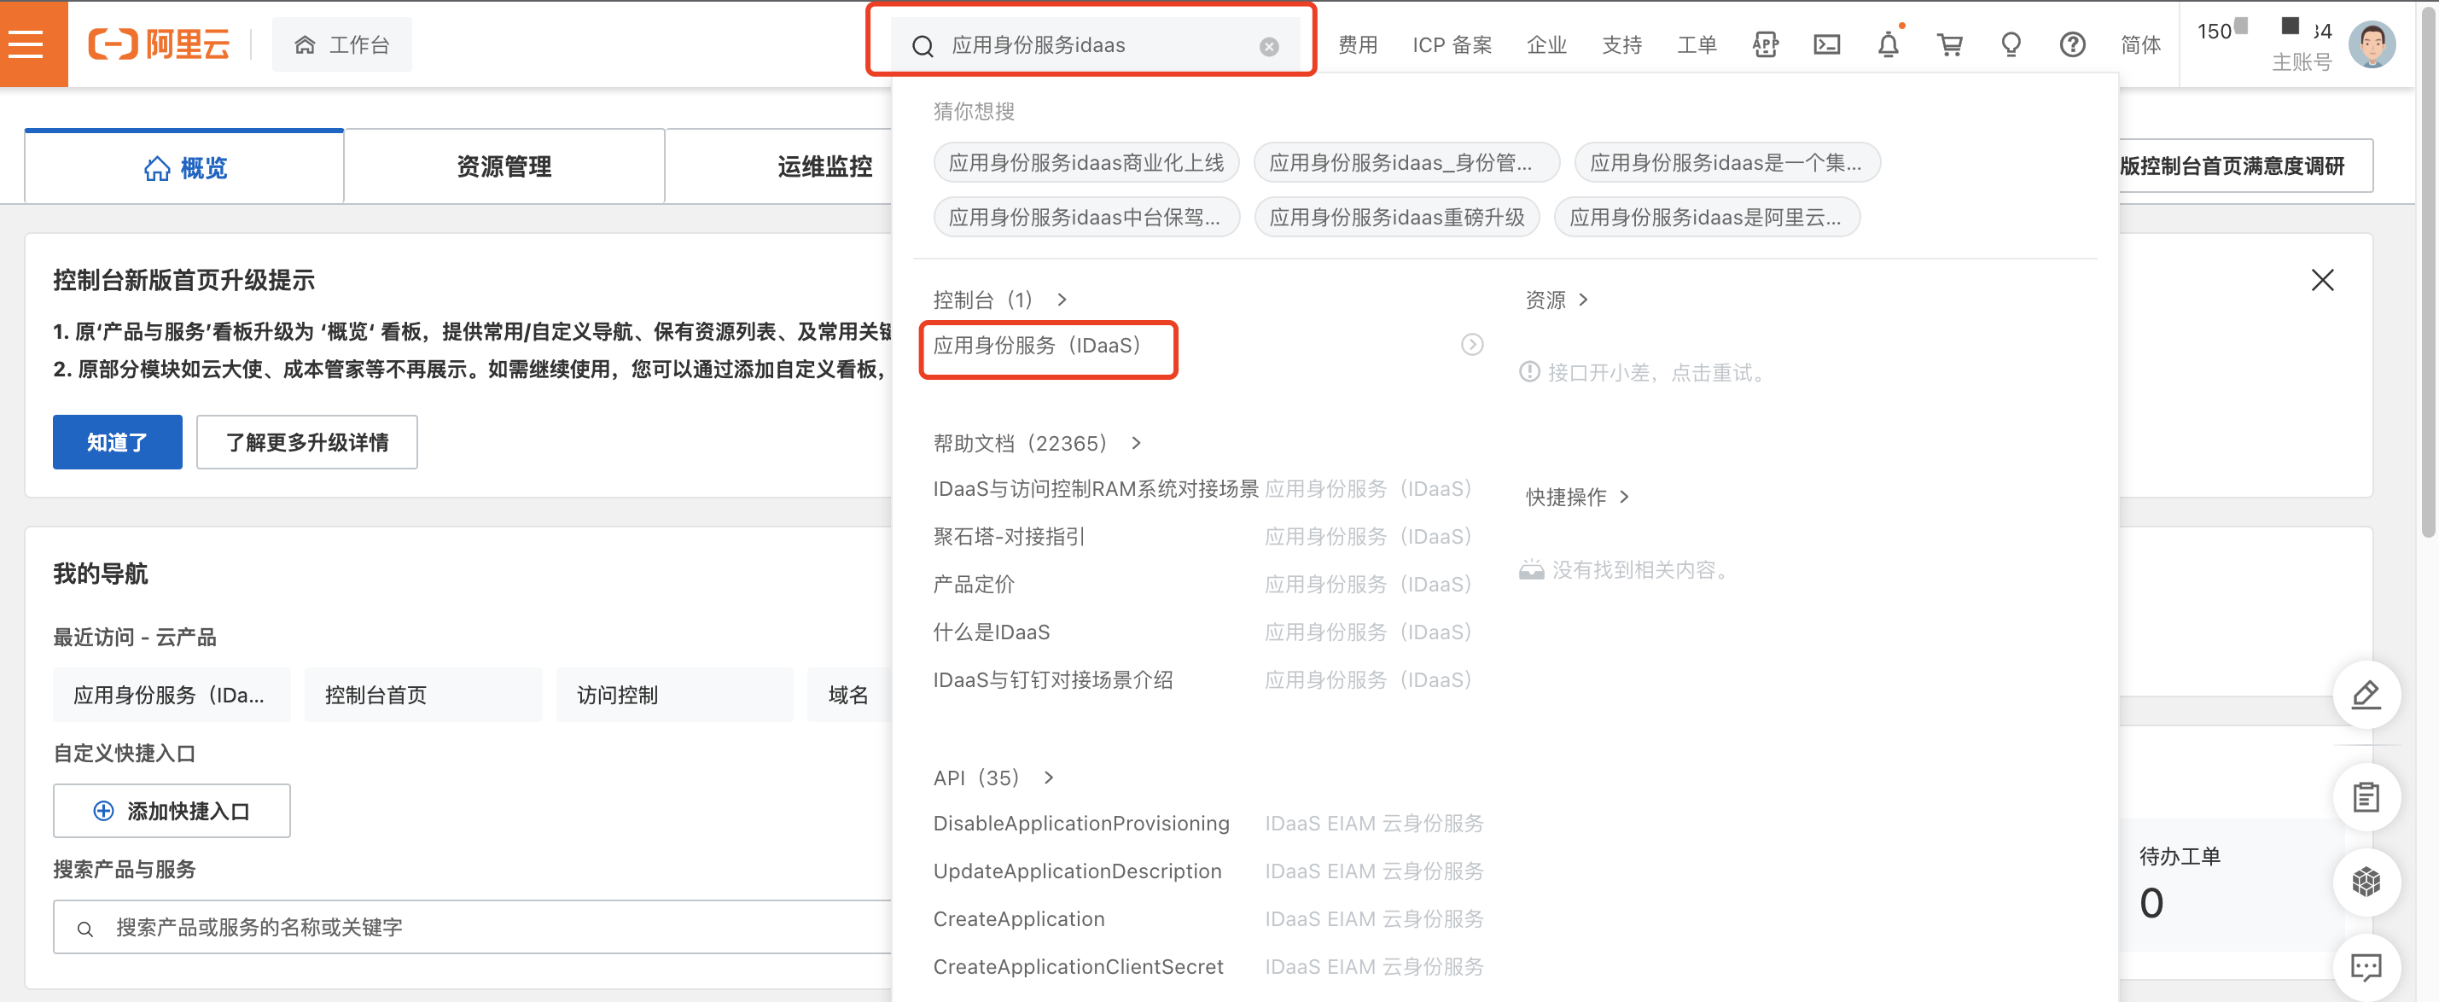Open the hamburger main menu
The height and width of the screenshot is (1002, 2439).
click(26, 44)
